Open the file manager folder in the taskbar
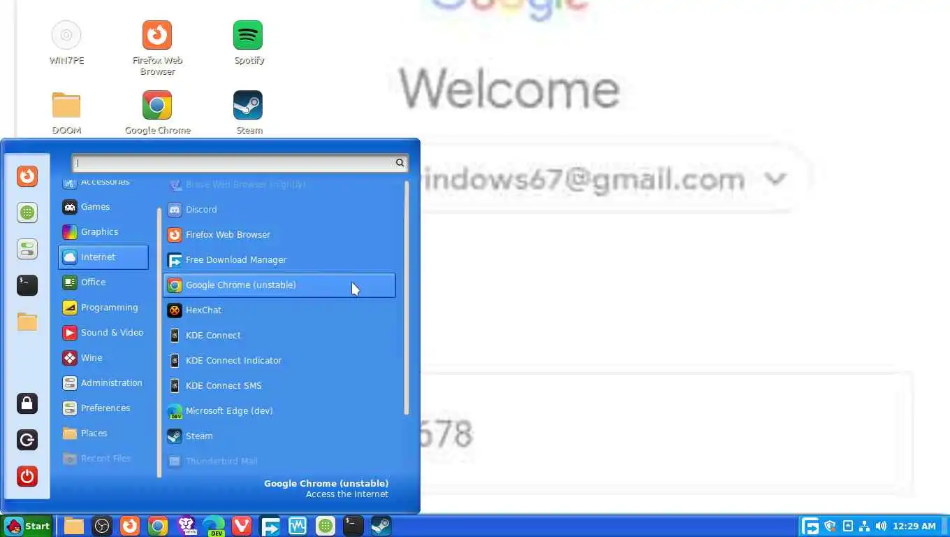The width and height of the screenshot is (950, 537). coord(74,526)
